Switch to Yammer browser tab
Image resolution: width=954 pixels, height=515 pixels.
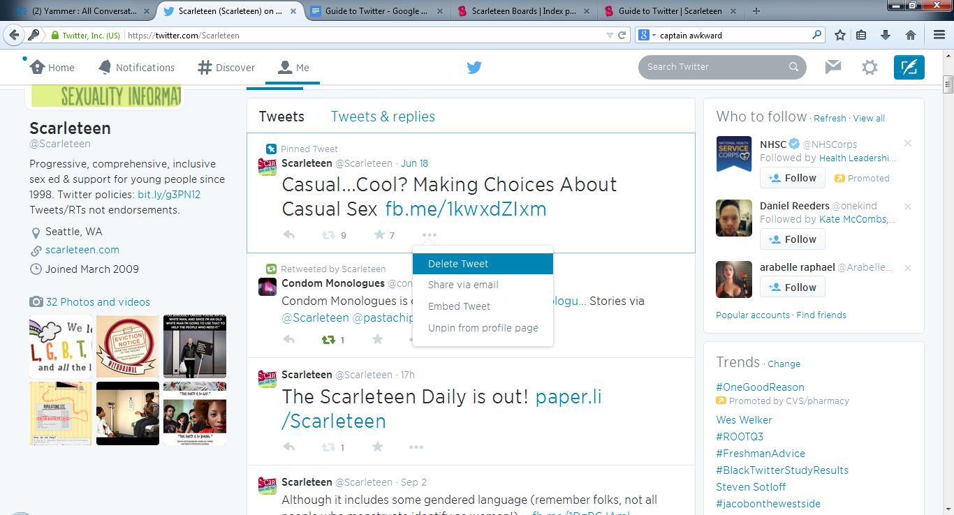click(x=84, y=10)
